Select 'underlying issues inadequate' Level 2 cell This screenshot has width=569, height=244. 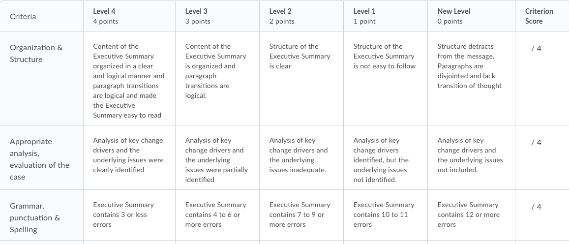pyautogui.click(x=301, y=157)
